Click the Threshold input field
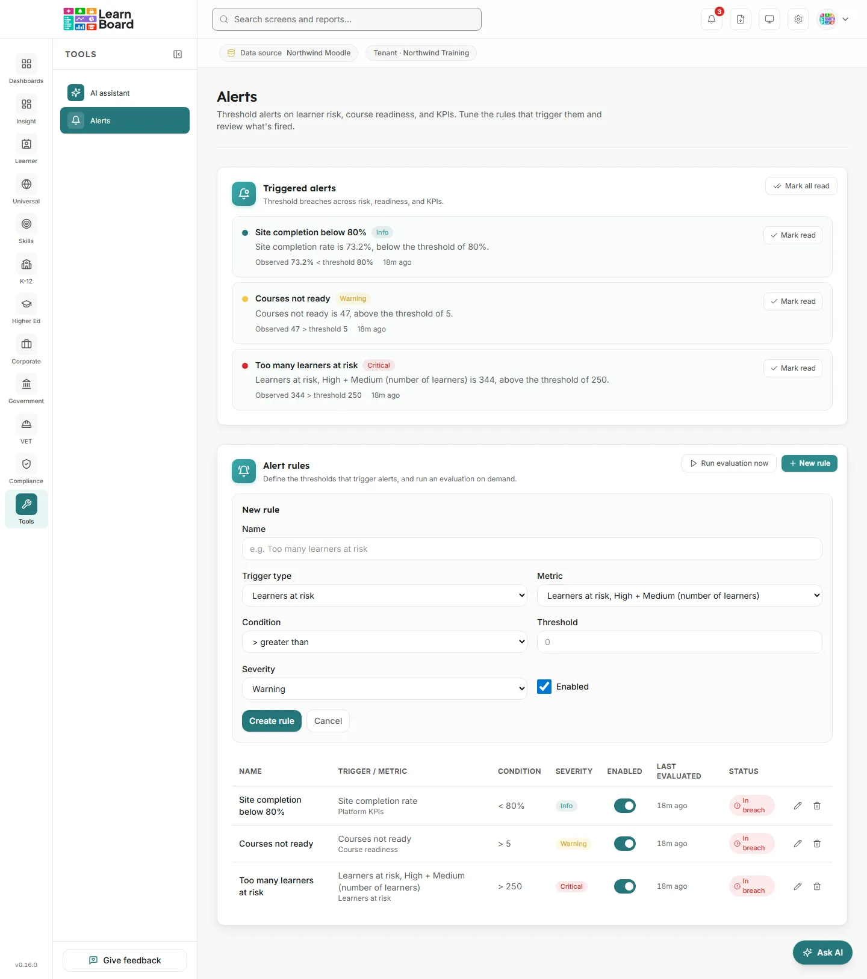 (x=680, y=642)
